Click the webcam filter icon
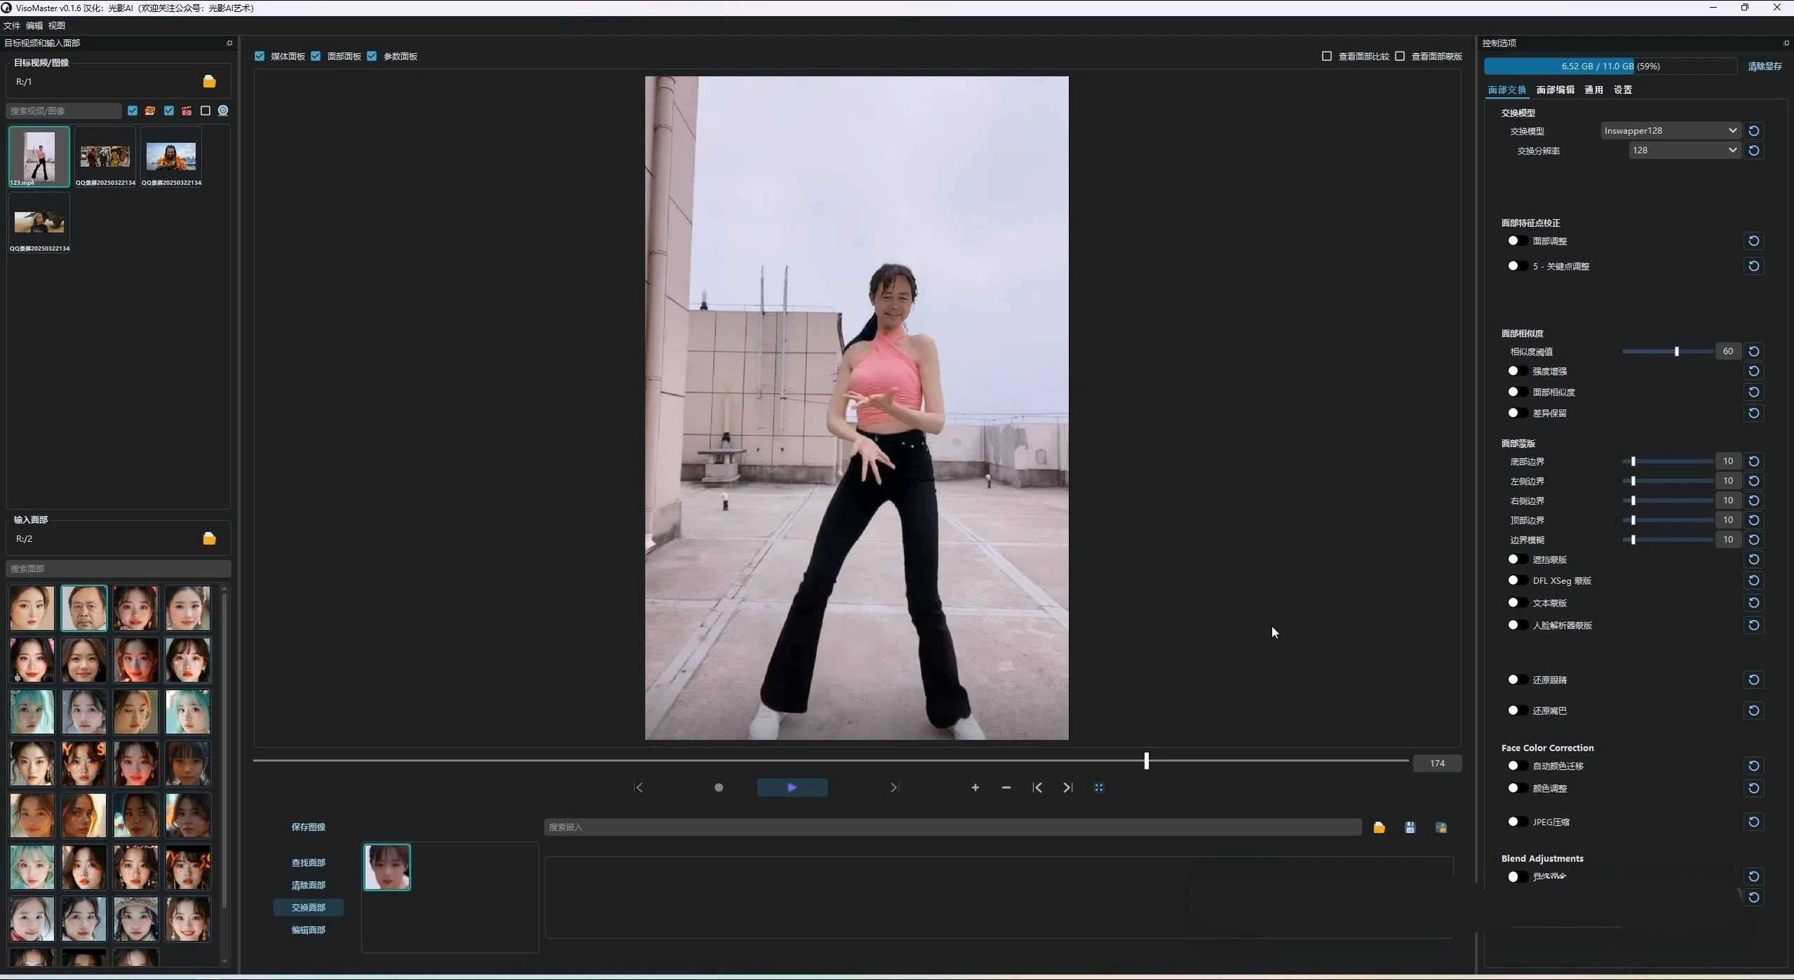Image resolution: width=1794 pixels, height=980 pixels. click(223, 111)
